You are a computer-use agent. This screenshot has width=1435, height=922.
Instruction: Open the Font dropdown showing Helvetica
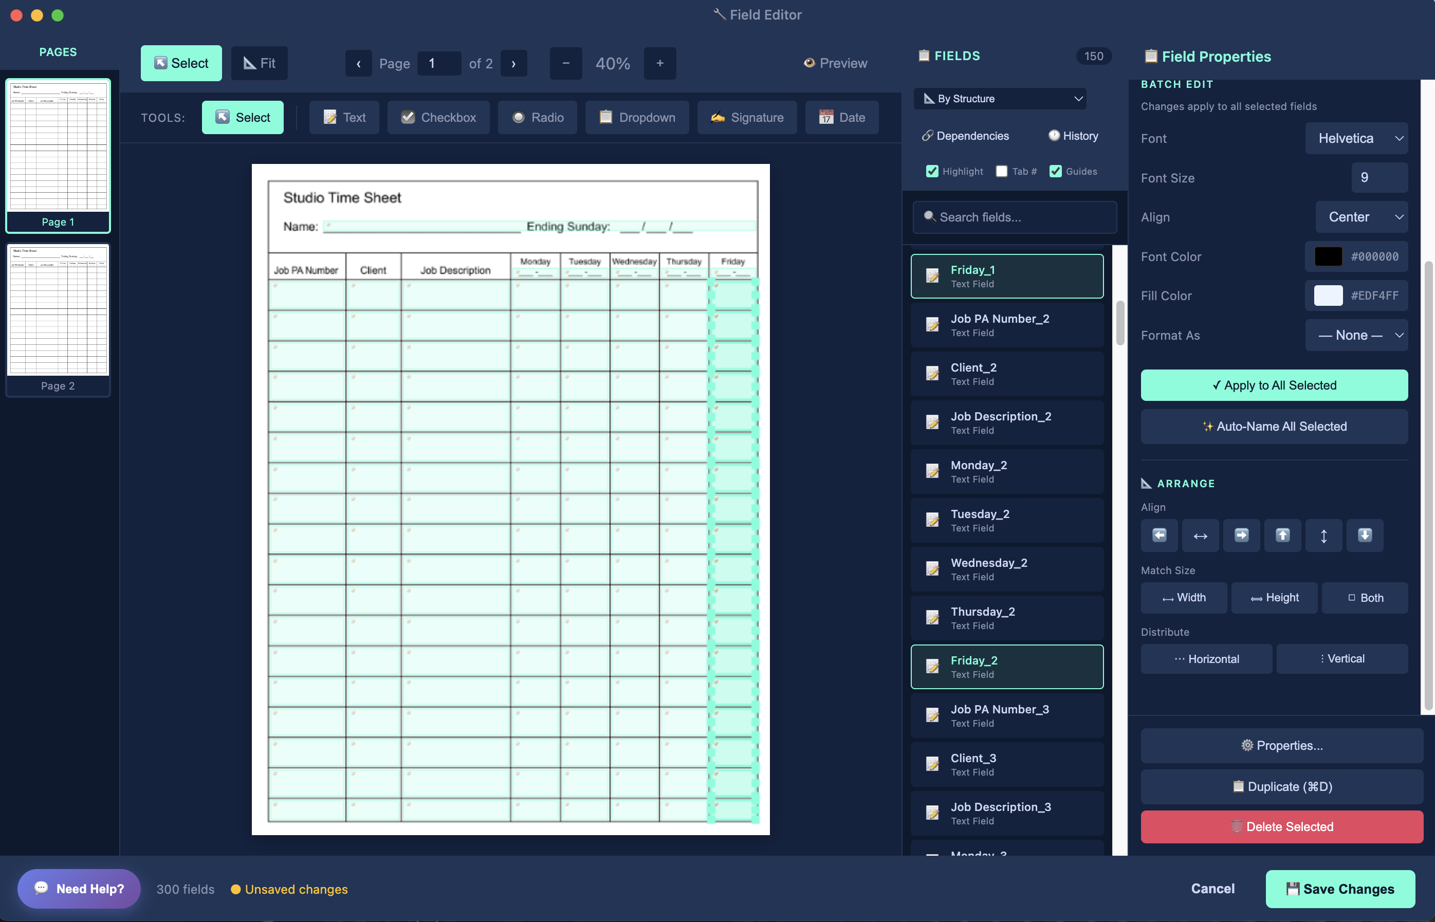pyautogui.click(x=1356, y=138)
